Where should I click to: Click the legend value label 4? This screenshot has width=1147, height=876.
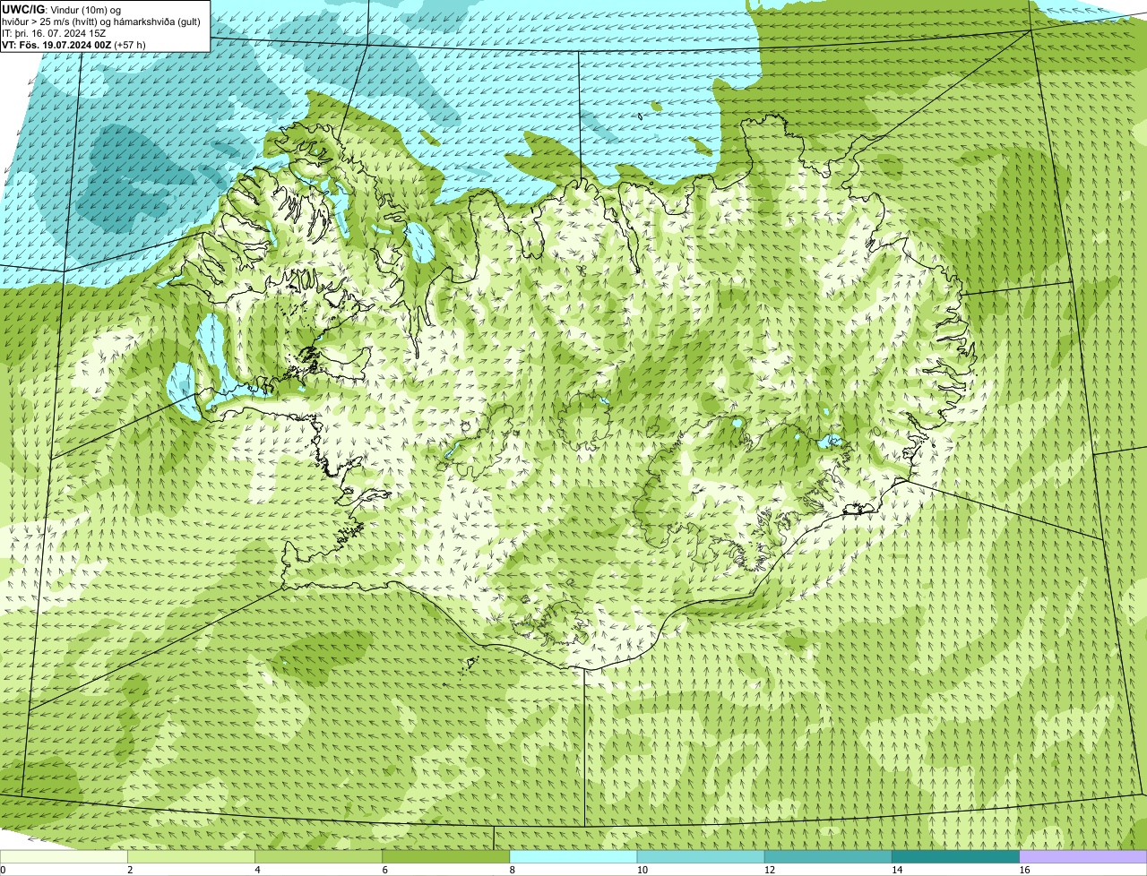257,870
